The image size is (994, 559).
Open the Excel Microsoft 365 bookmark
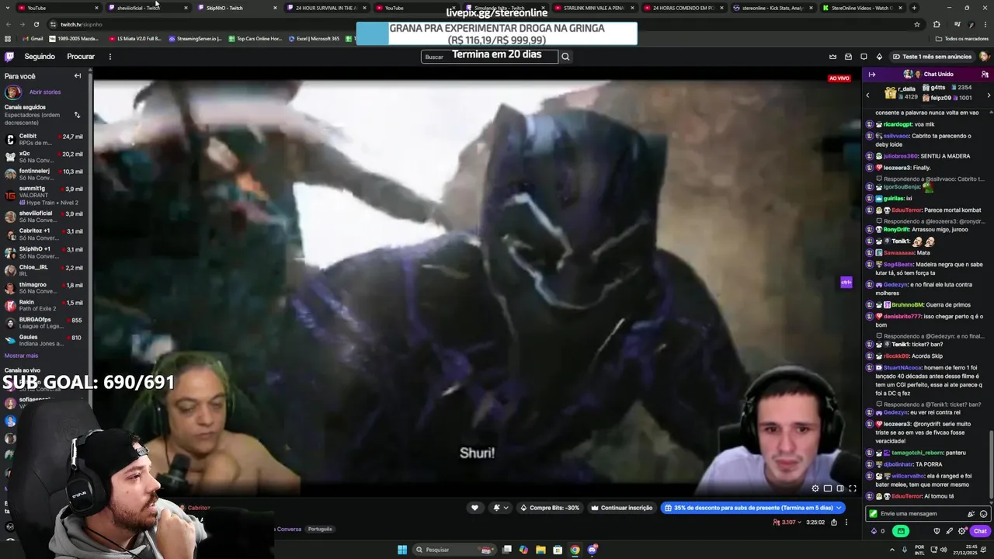click(x=314, y=39)
